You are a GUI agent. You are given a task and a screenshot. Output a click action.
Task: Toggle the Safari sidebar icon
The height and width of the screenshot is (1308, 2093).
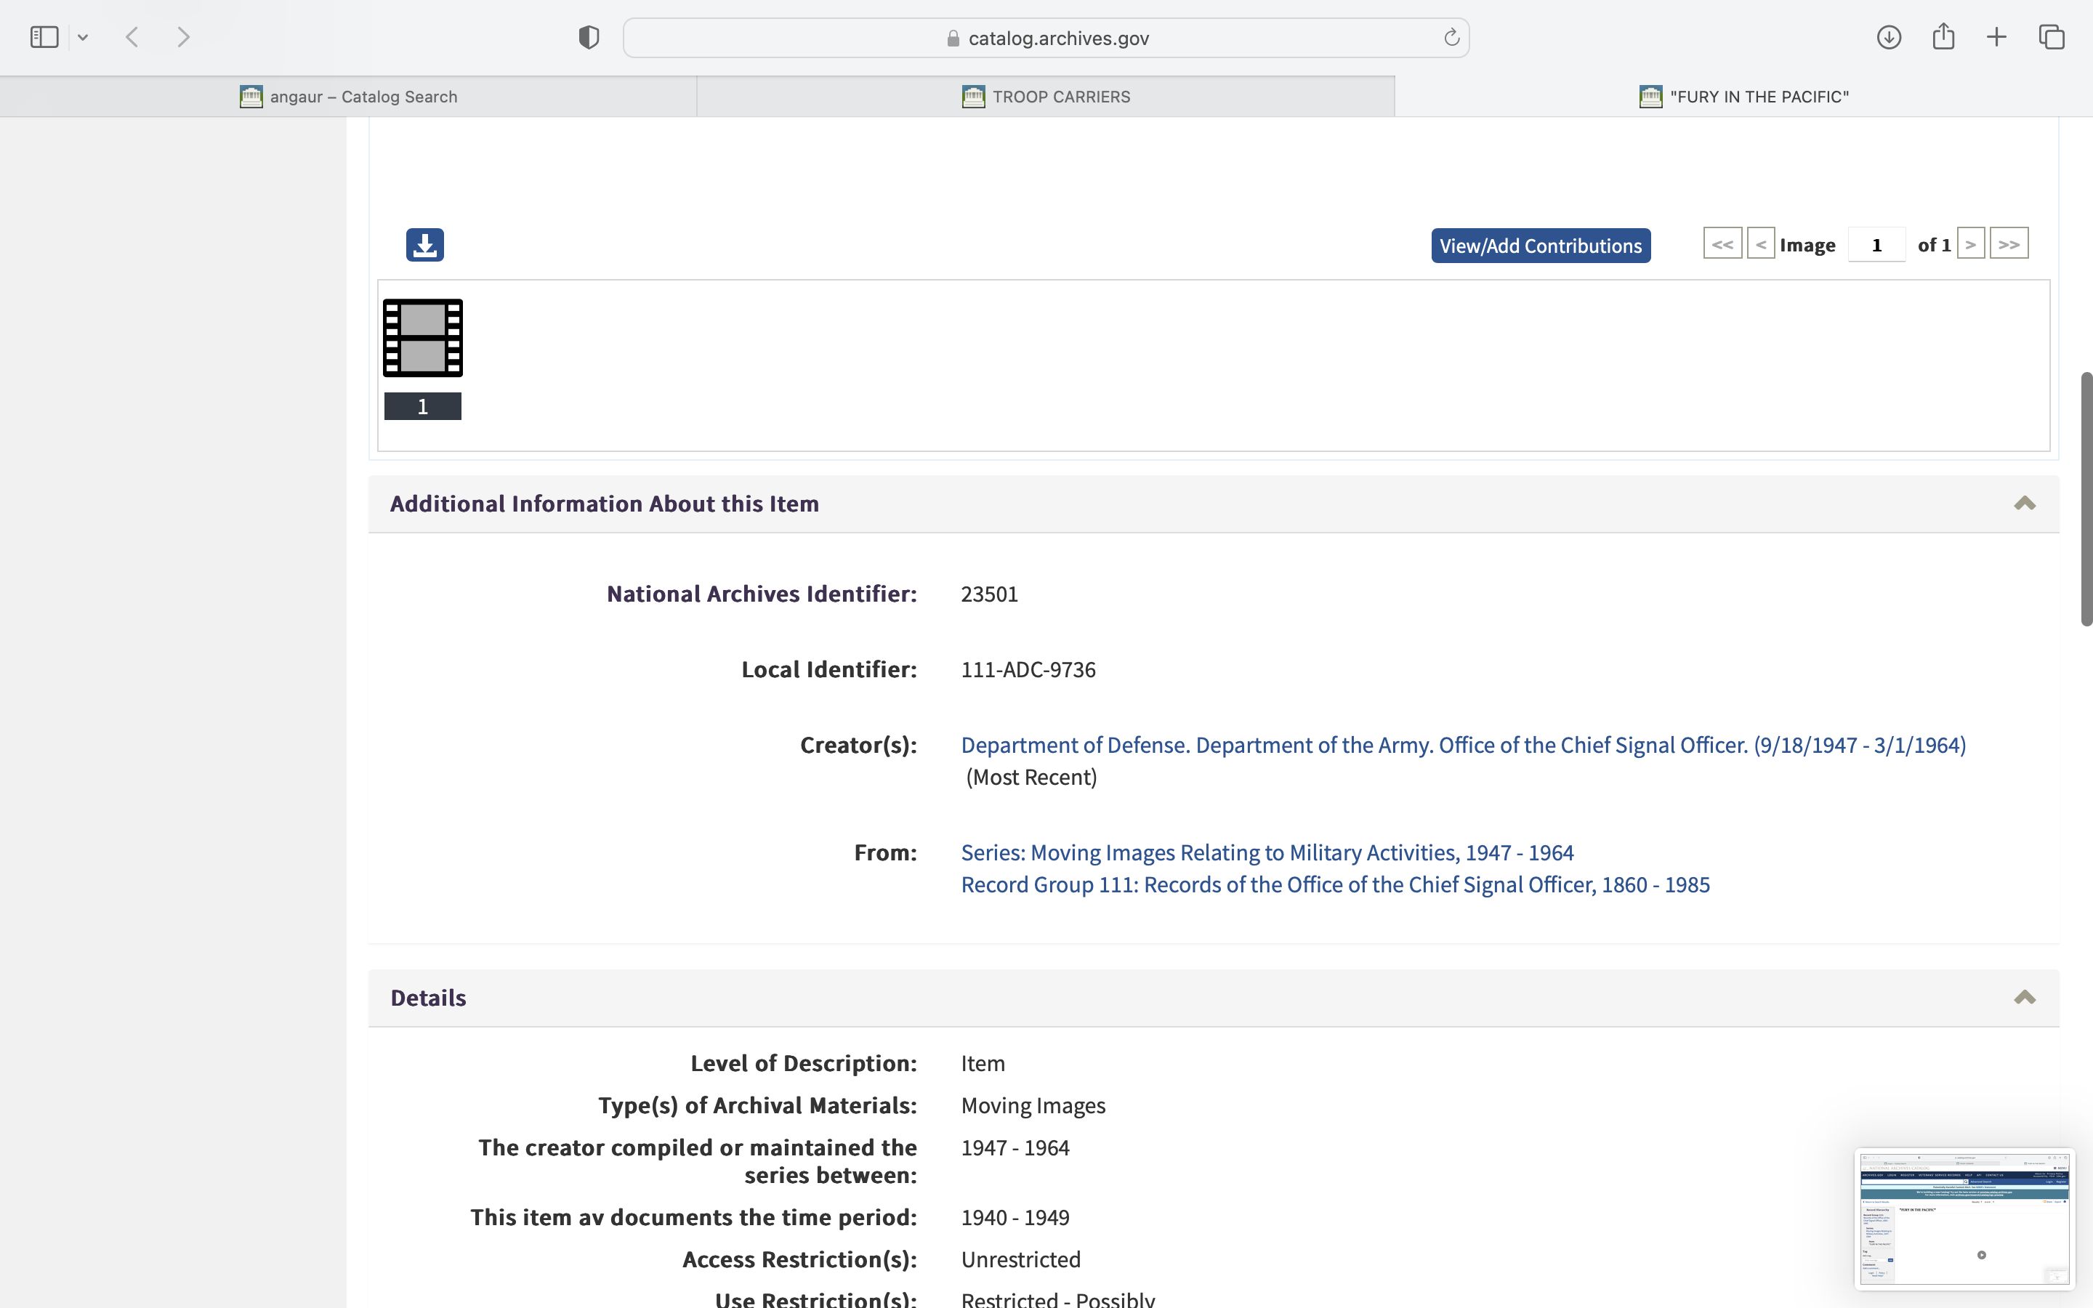(44, 37)
